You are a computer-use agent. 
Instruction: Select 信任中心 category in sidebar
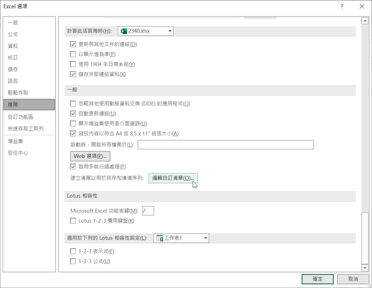pyautogui.click(x=29, y=153)
